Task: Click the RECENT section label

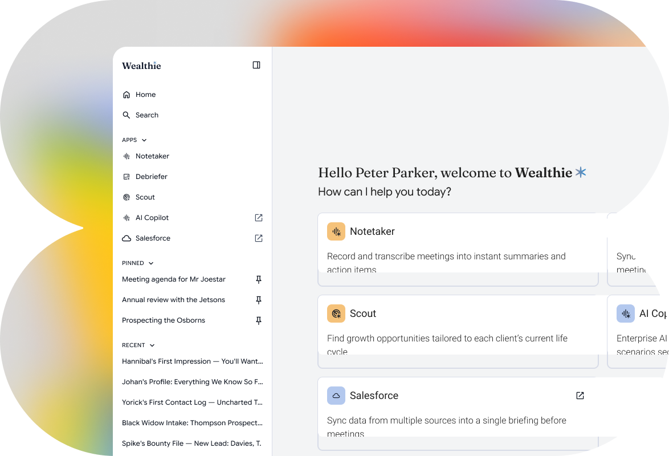Action: click(x=133, y=345)
